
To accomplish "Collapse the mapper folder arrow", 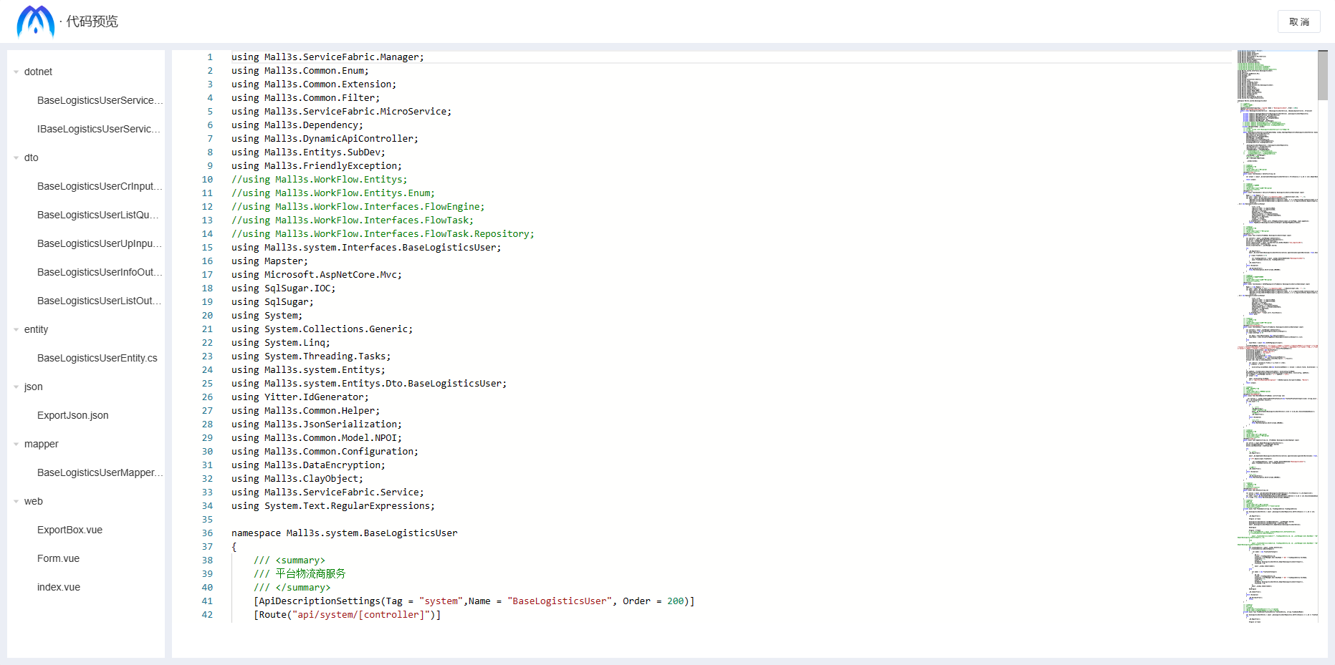I will [16, 444].
